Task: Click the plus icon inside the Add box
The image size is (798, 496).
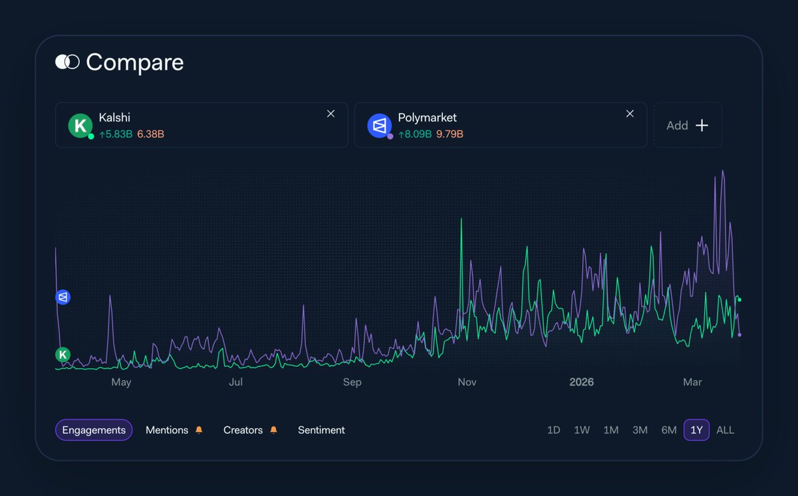Action: click(702, 125)
